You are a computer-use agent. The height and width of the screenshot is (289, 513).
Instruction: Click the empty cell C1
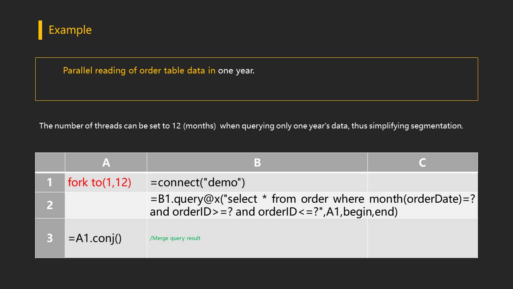click(x=422, y=182)
